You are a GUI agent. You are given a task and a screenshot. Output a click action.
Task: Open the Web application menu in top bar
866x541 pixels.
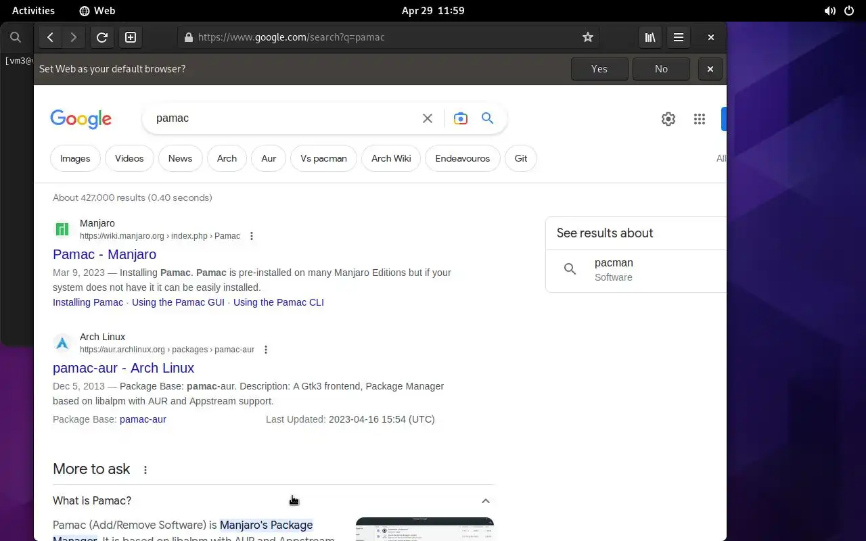97,11
